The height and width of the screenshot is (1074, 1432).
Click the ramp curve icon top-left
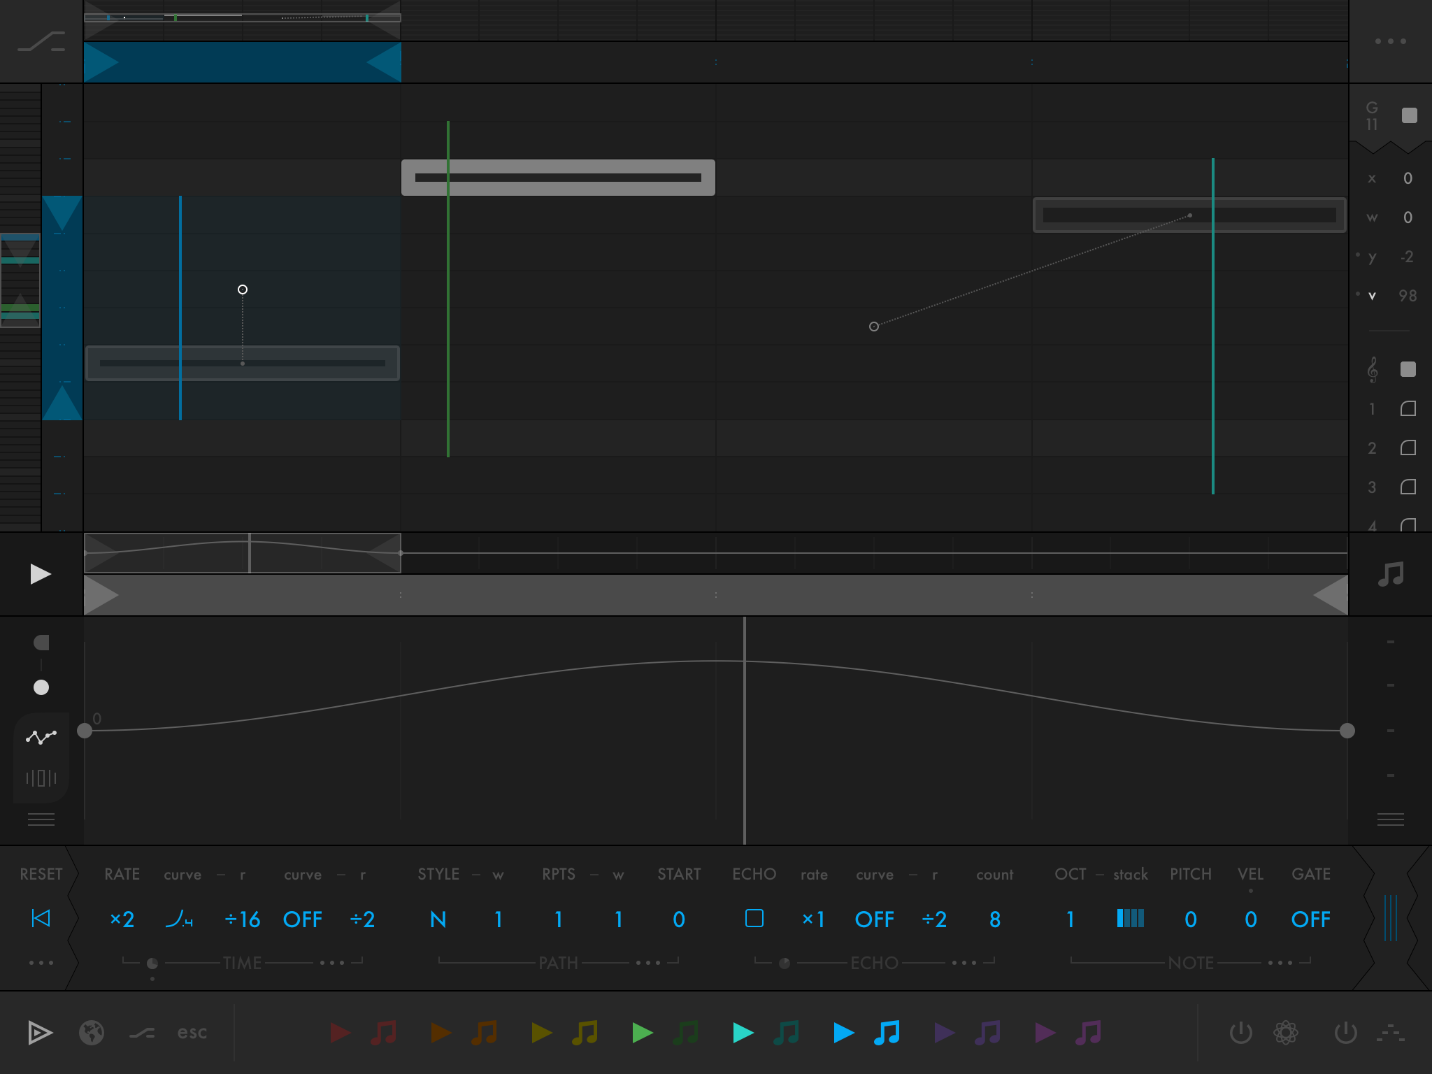tap(41, 42)
